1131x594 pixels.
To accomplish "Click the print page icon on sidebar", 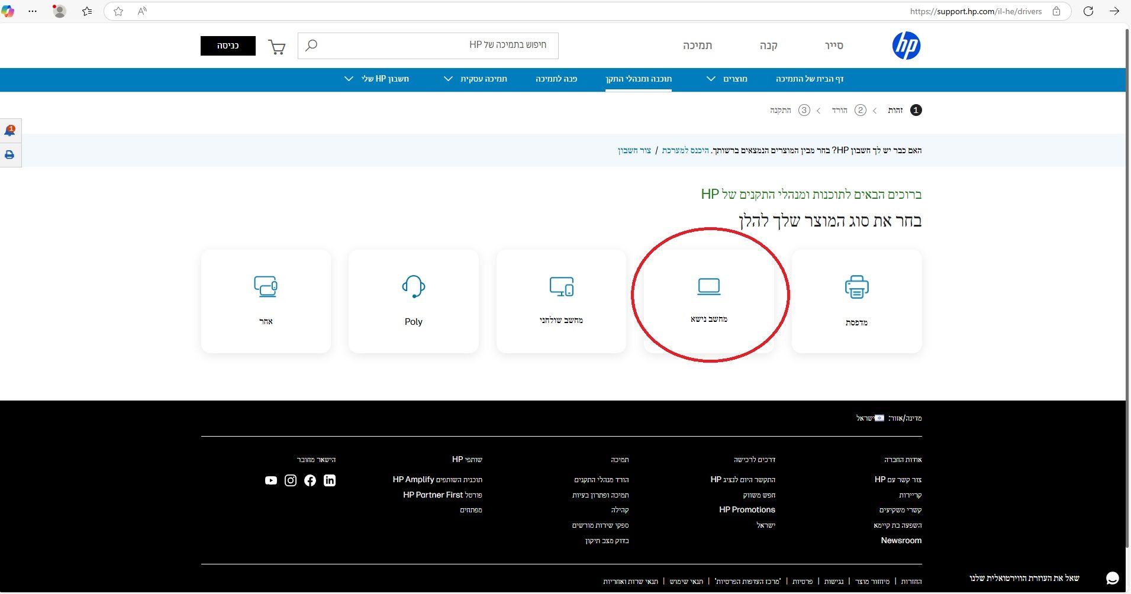I will click(9, 155).
